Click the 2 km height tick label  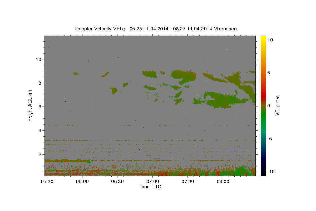pos(39,154)
